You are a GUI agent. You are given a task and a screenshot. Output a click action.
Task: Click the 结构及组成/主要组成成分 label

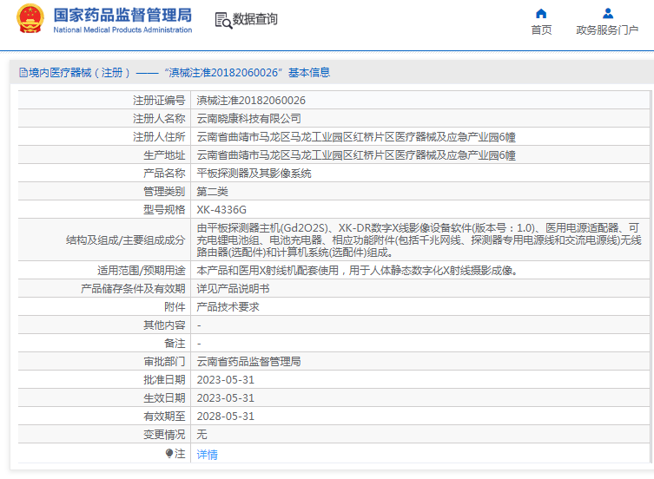pos(126,240)
